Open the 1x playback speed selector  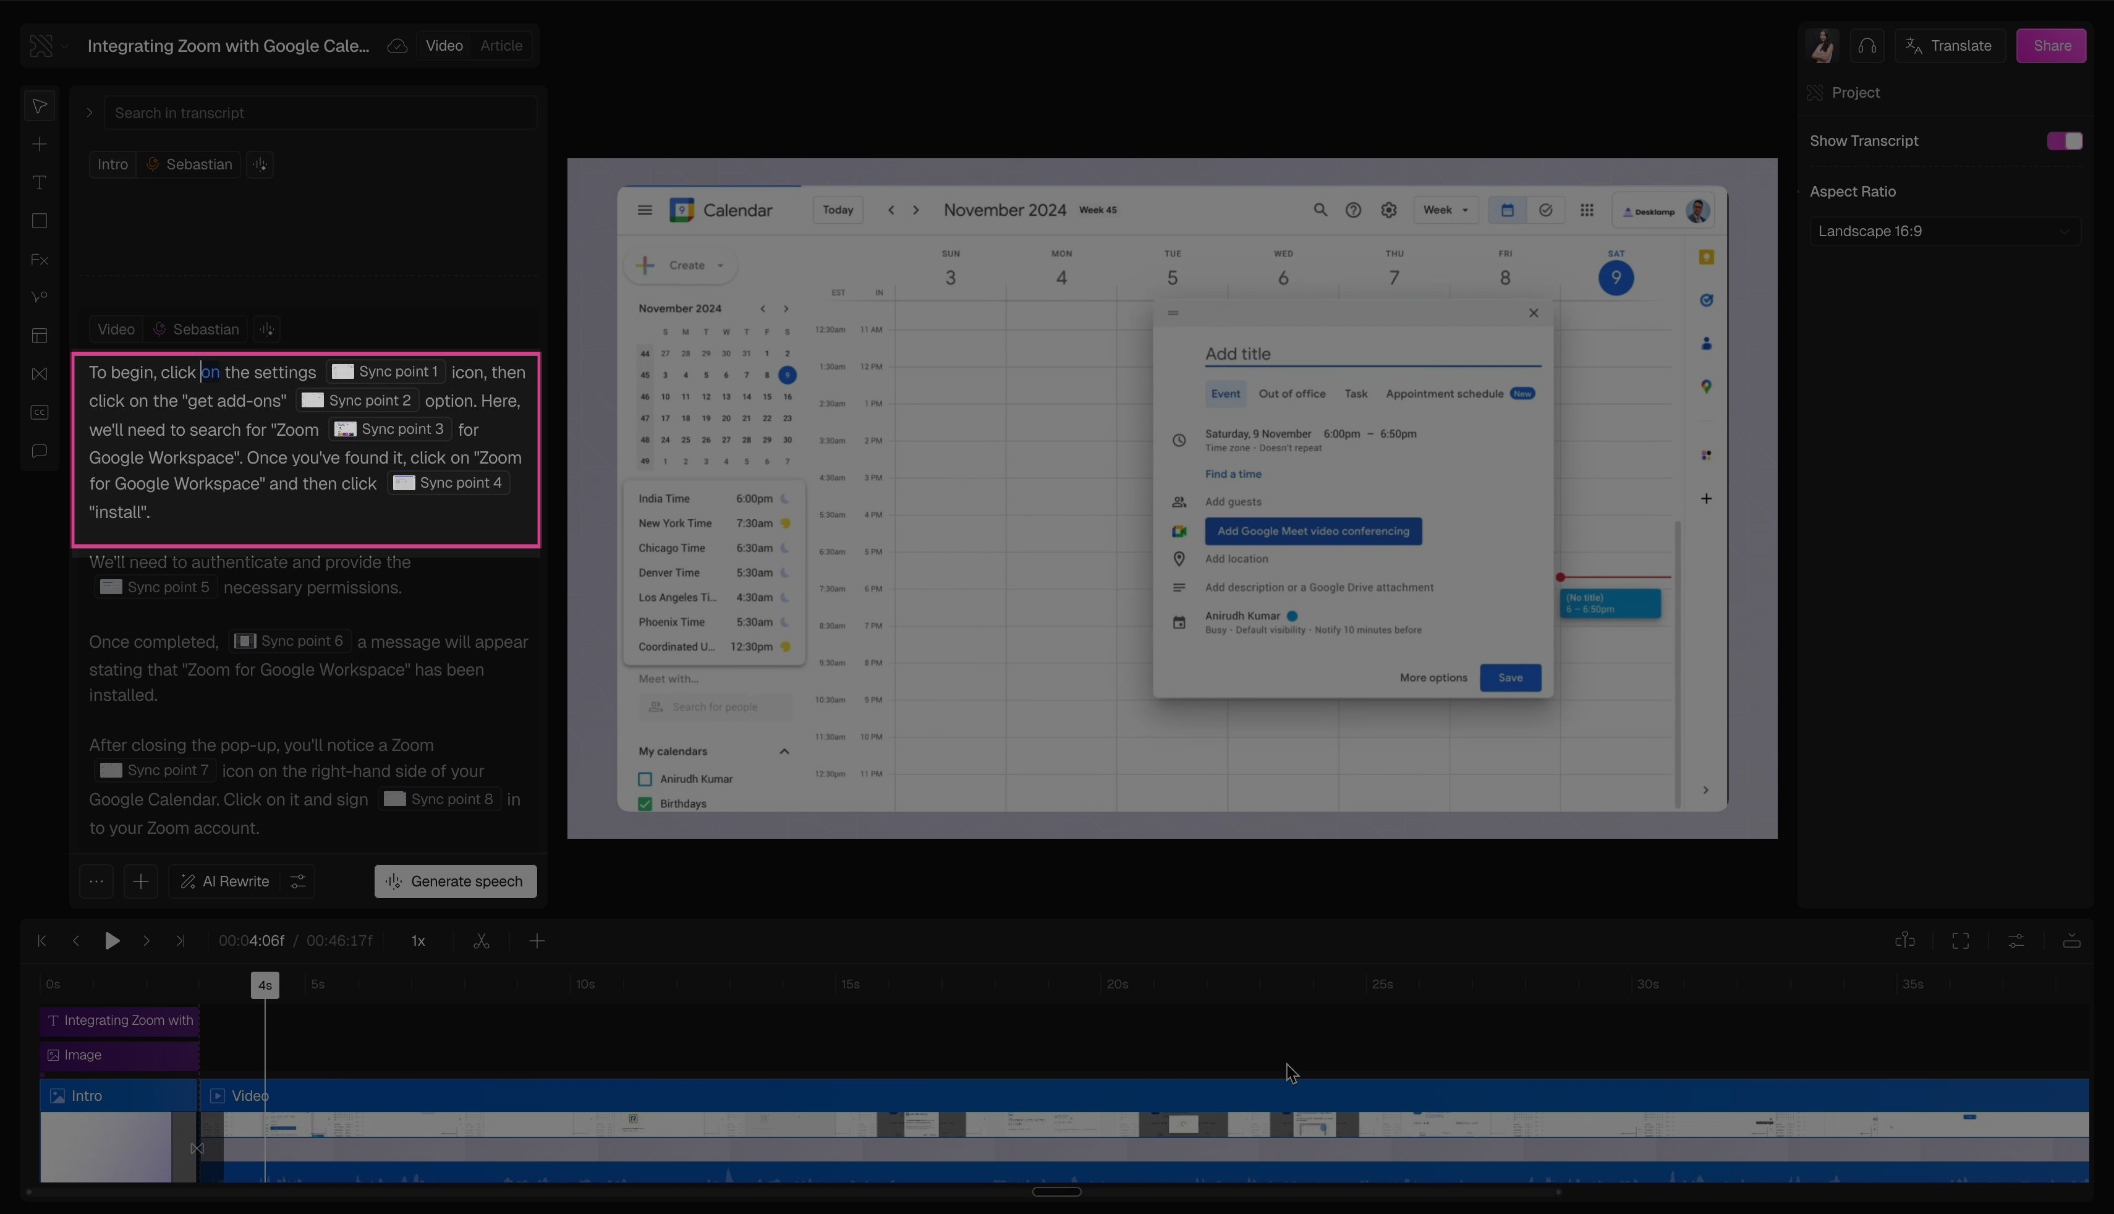coord(418,941)
